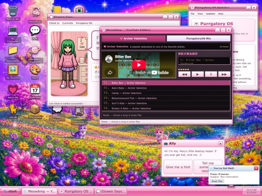Select track 05 Surf X Kids
Image resolution: width=262 pixels, height=196 pixels.
click(166, 103)
